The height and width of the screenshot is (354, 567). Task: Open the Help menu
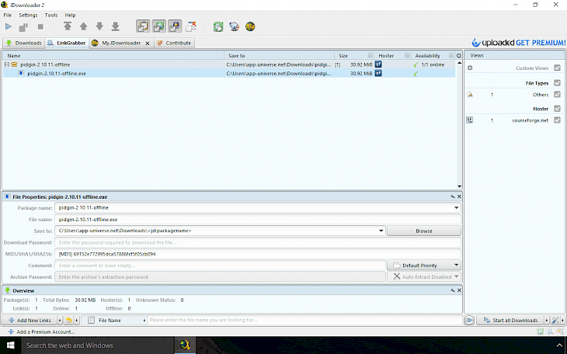(x=70, y=16)
